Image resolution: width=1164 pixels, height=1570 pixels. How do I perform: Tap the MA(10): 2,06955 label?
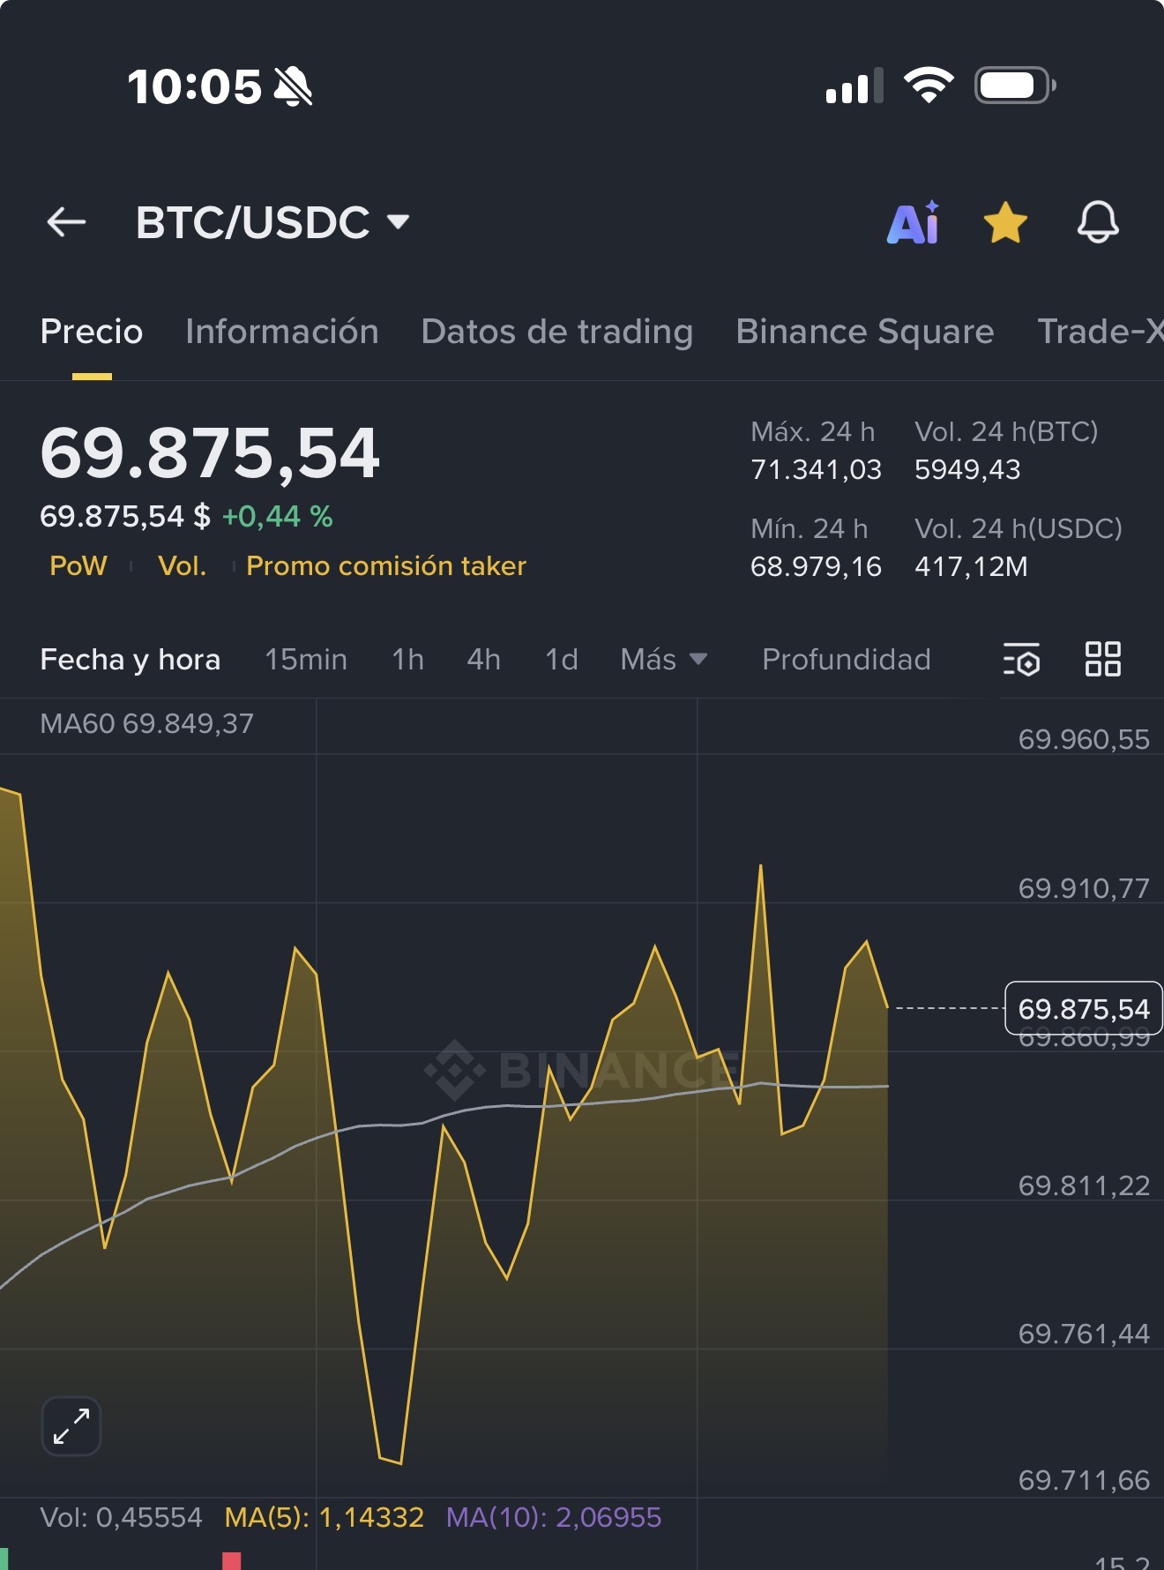pos(554,1517)
